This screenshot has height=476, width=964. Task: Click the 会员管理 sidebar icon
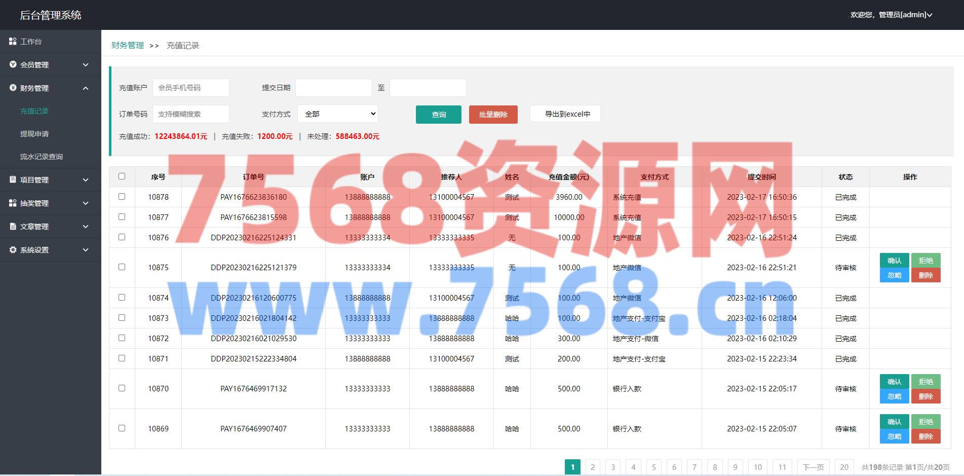(x=13, y=64)
